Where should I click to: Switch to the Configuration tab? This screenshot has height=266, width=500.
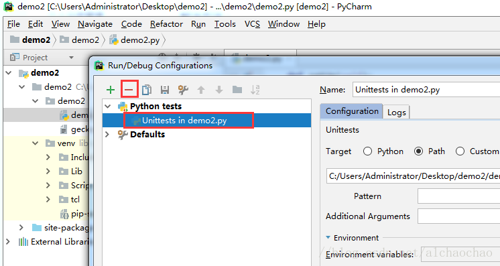tap(351, 111)
